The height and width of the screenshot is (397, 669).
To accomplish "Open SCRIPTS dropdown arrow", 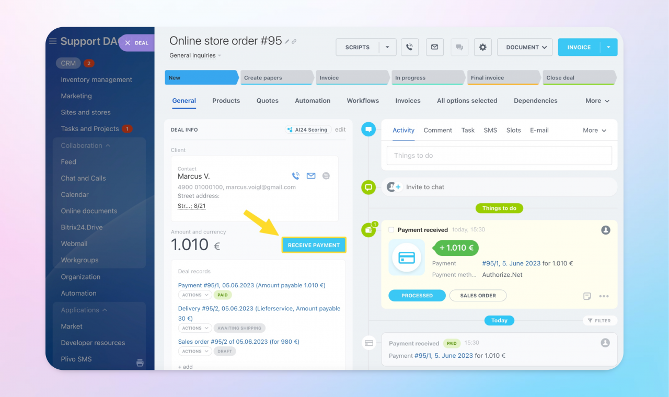I will (x=387, y=47).
